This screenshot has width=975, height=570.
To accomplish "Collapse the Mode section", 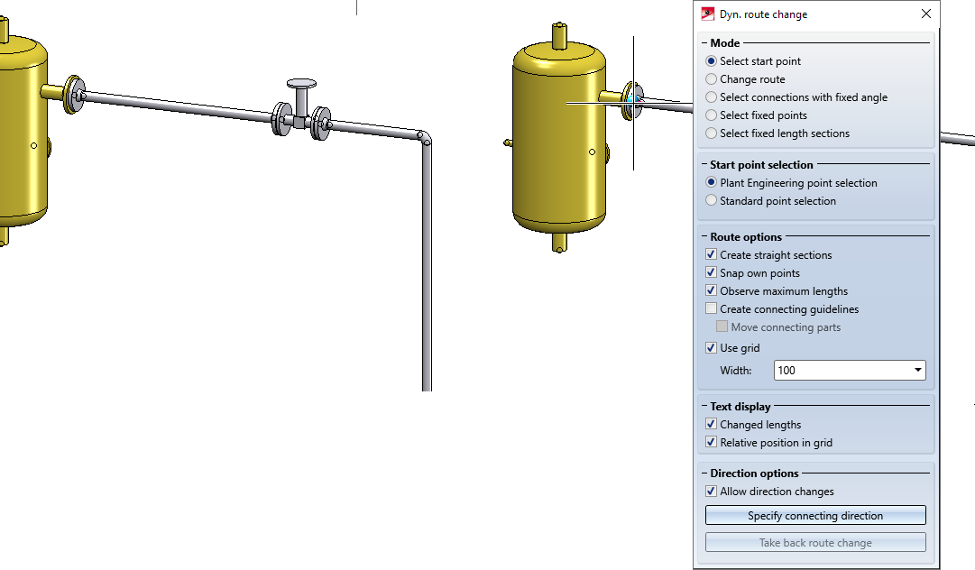I will (x=704, y=43).
